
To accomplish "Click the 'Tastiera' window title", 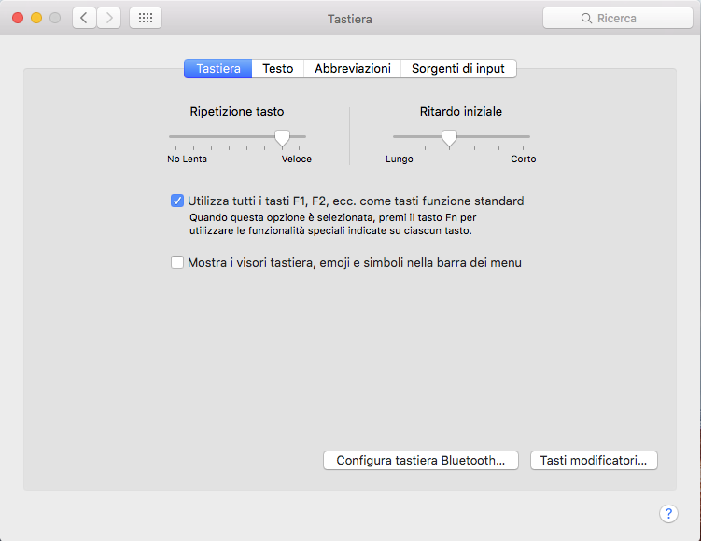I will coord(350,20).
